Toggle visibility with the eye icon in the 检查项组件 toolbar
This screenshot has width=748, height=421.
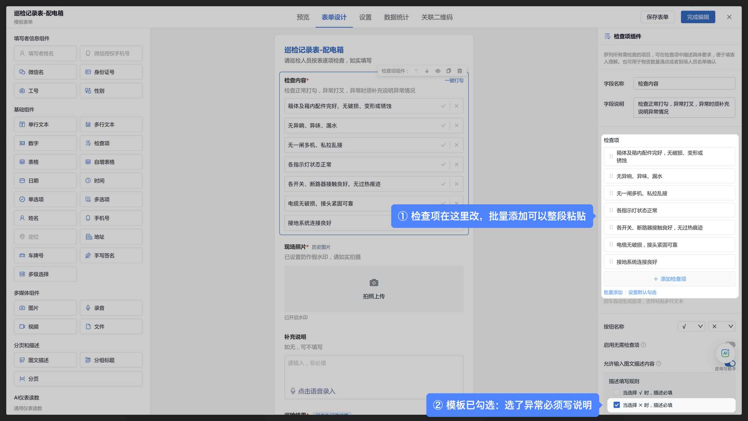pos(438,71)
